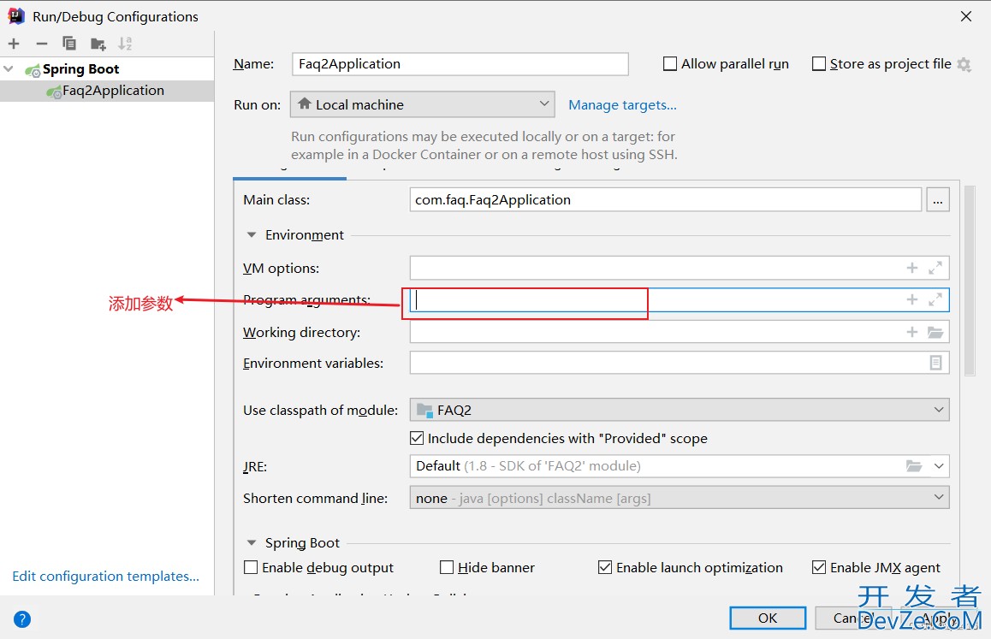Collapse the Spring Boot tree node
The height and width of the screenshot is (639, 991).
[x=9, y=69]
